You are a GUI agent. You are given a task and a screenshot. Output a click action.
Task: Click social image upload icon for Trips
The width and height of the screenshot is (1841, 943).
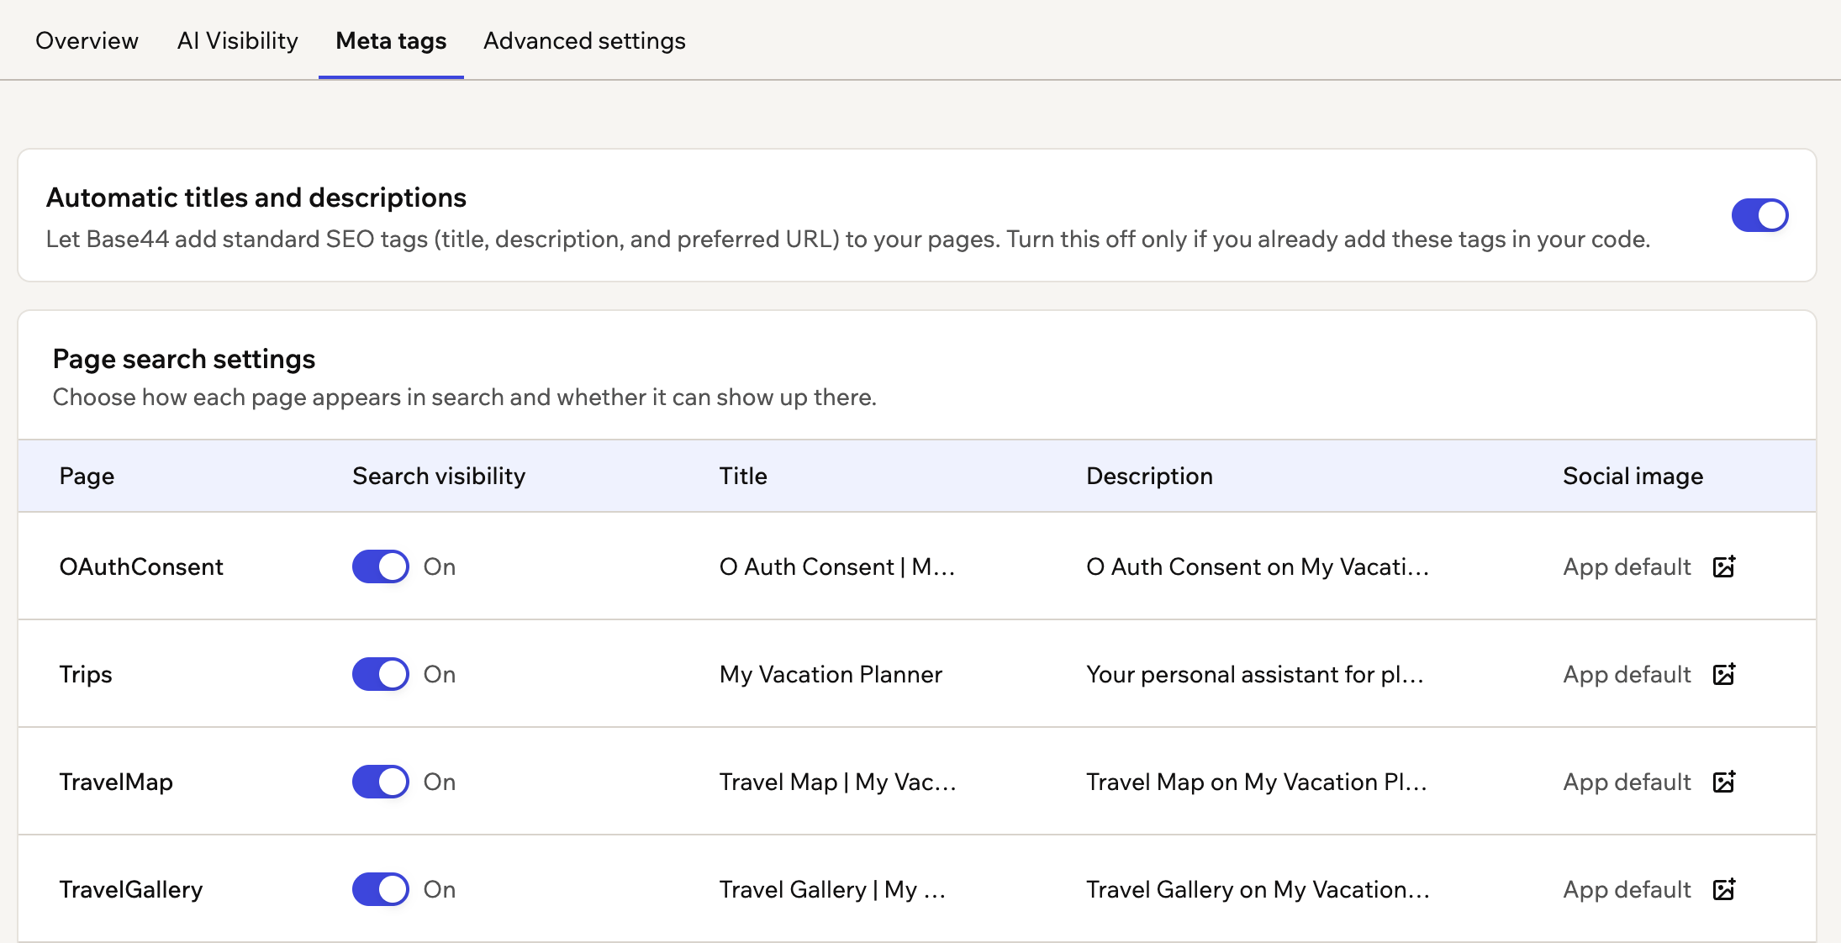pos(1724,674)
